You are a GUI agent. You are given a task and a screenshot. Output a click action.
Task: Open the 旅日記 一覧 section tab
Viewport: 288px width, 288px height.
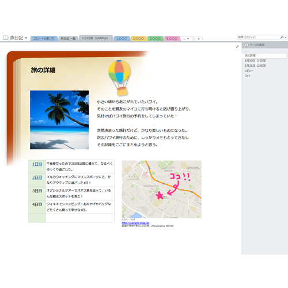tap(68, 39)
